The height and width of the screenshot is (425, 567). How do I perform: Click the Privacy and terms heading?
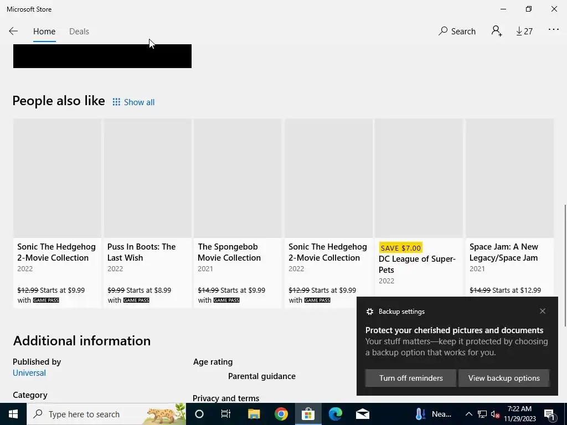(x=226, y=398)
